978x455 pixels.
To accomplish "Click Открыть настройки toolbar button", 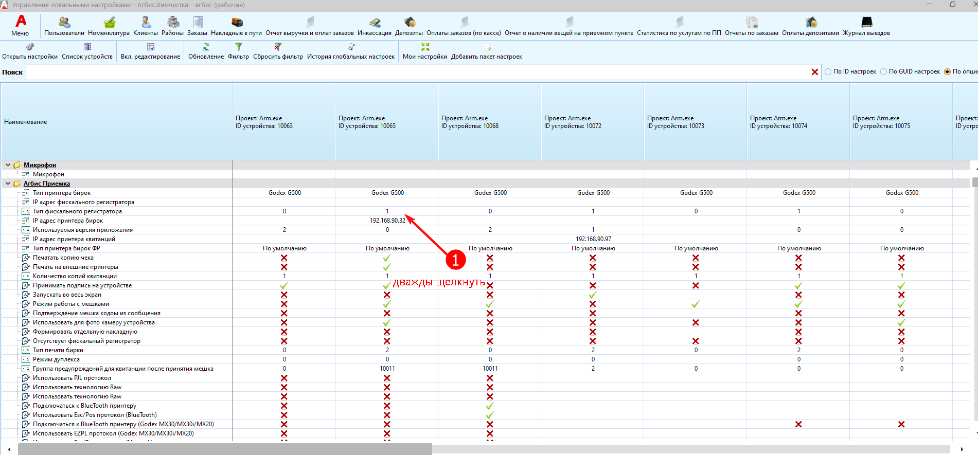I will tap(30, 51).
